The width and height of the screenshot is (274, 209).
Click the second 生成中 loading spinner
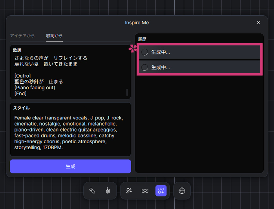[145, 67]
